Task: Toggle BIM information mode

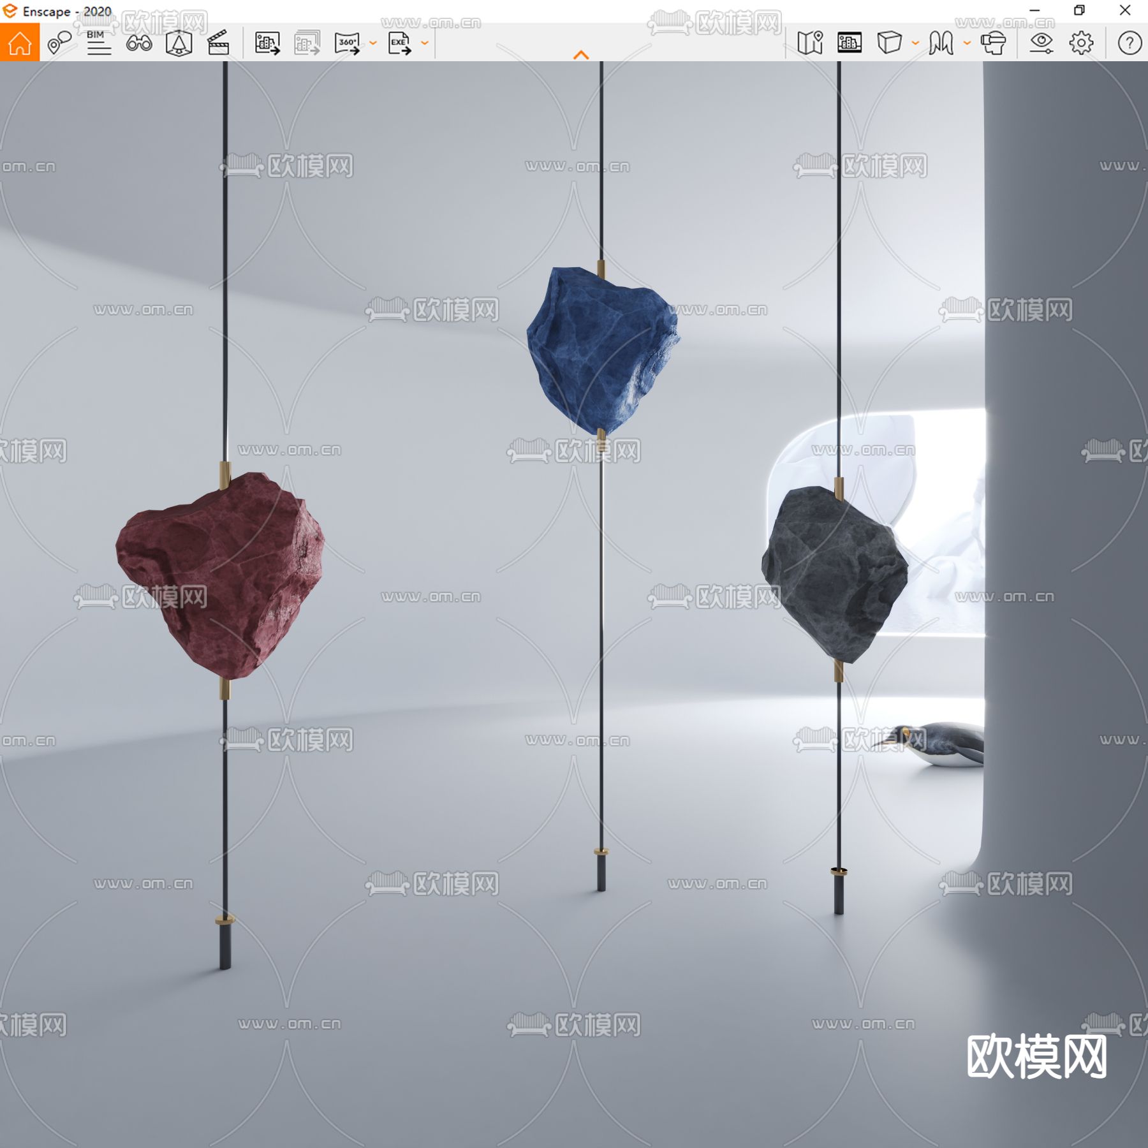Action: click(97, 43)
